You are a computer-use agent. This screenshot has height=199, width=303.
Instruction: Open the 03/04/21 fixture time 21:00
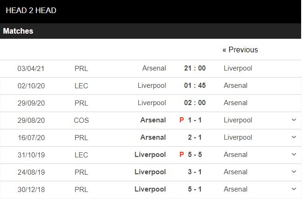tap(195, 68)
